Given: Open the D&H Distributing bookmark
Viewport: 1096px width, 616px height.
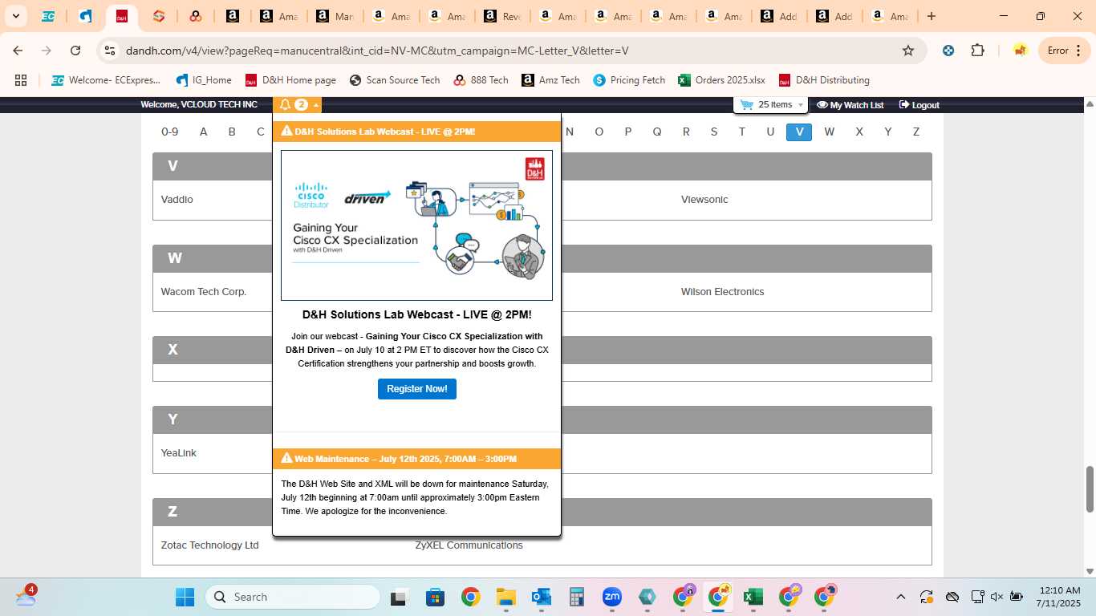Looking at the screenshot, I should [825, 80].
